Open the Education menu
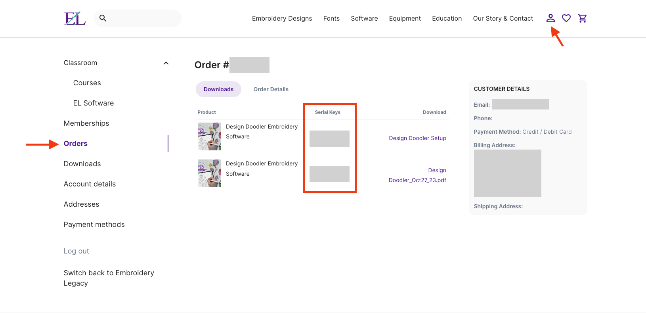This screenshot has height=313, width=646. 447,19
